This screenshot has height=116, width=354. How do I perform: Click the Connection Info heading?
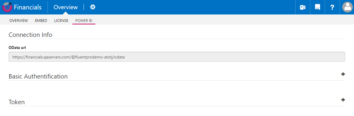pos(30,35)
